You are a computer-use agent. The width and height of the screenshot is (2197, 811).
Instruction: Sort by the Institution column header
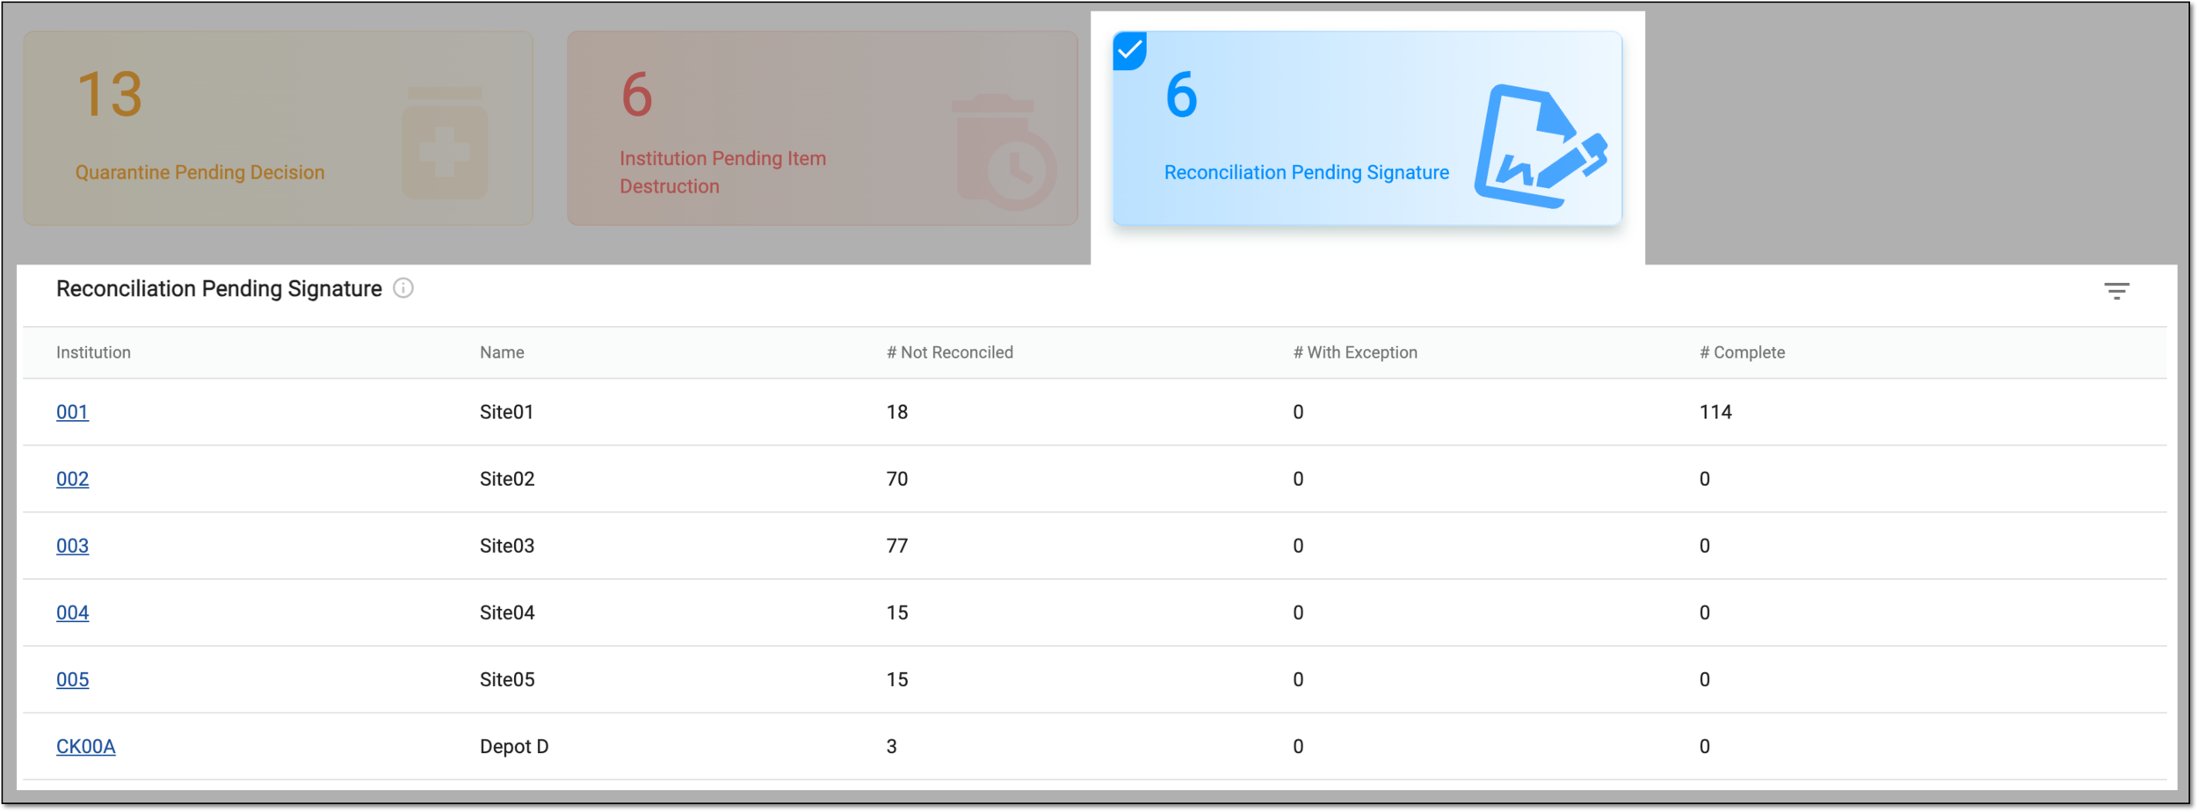(x=93, y=352)
